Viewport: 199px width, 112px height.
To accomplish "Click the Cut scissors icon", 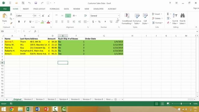I will coord(11,14).
